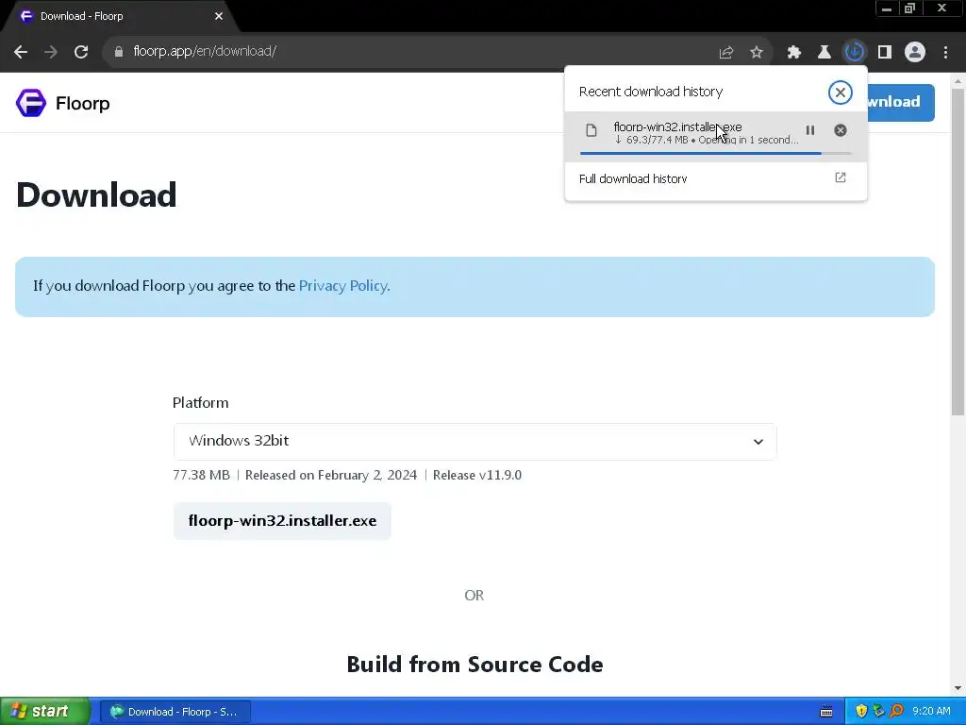Open the profile avatar menu
The height and width of the screenshot is (725, 966).
click(x=915, y=53)
